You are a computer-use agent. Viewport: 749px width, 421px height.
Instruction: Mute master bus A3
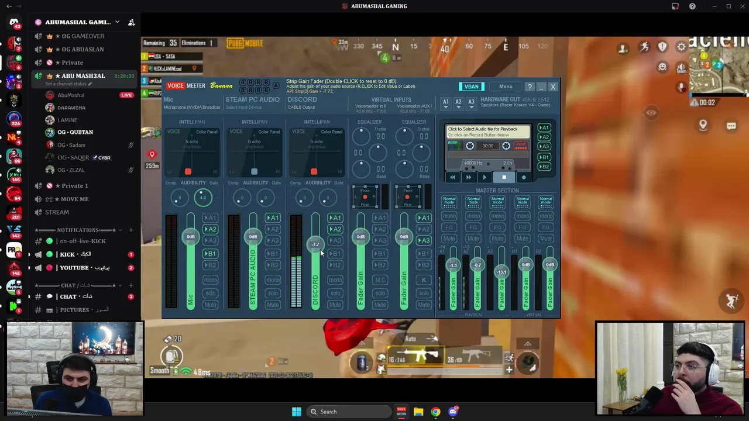497,239
